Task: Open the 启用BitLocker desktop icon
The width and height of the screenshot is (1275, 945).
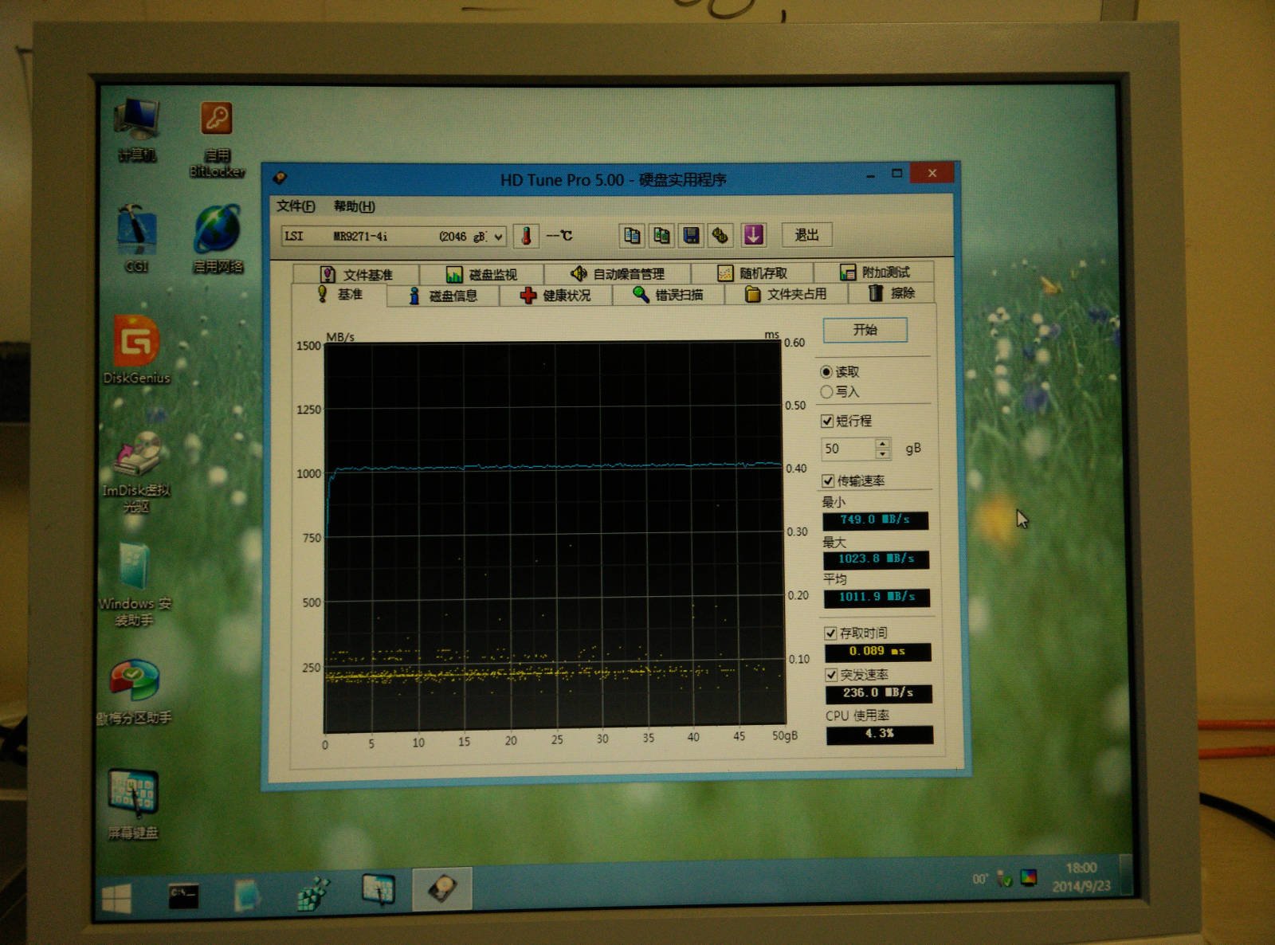Action: (x=217, y=139)
